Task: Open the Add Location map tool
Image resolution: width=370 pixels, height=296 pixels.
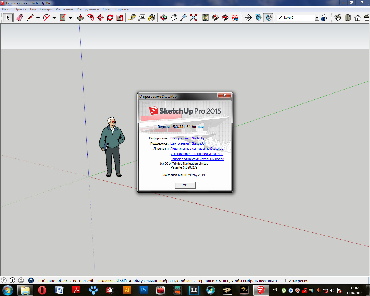Action: (206, 18)
